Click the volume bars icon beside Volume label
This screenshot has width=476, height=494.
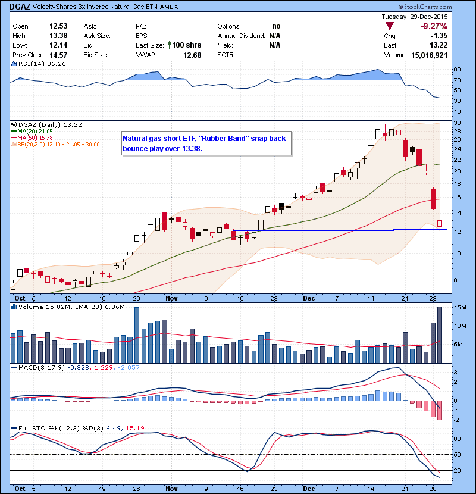(x=14, y=307)
